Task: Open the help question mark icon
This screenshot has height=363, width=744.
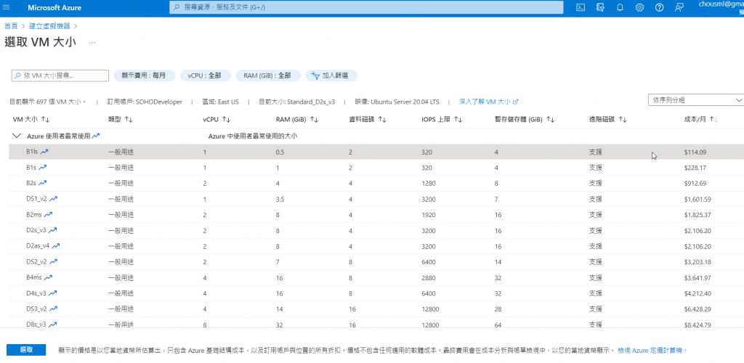Action: pyautogui.click(x=659, y=7)
